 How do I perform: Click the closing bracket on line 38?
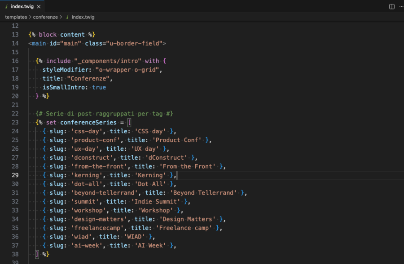pyautogui.click(x=37, y=254)
